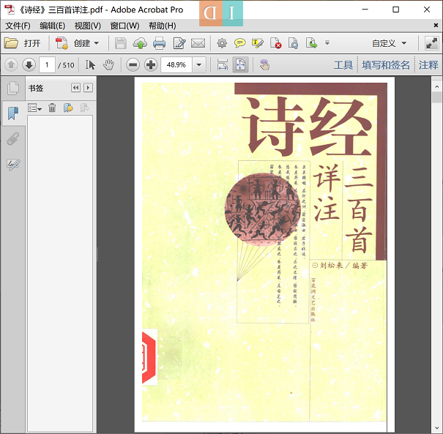The image size is (443, 434).
Task: Open zoom level dropdown arrow
Action: [x=199, y=65]
